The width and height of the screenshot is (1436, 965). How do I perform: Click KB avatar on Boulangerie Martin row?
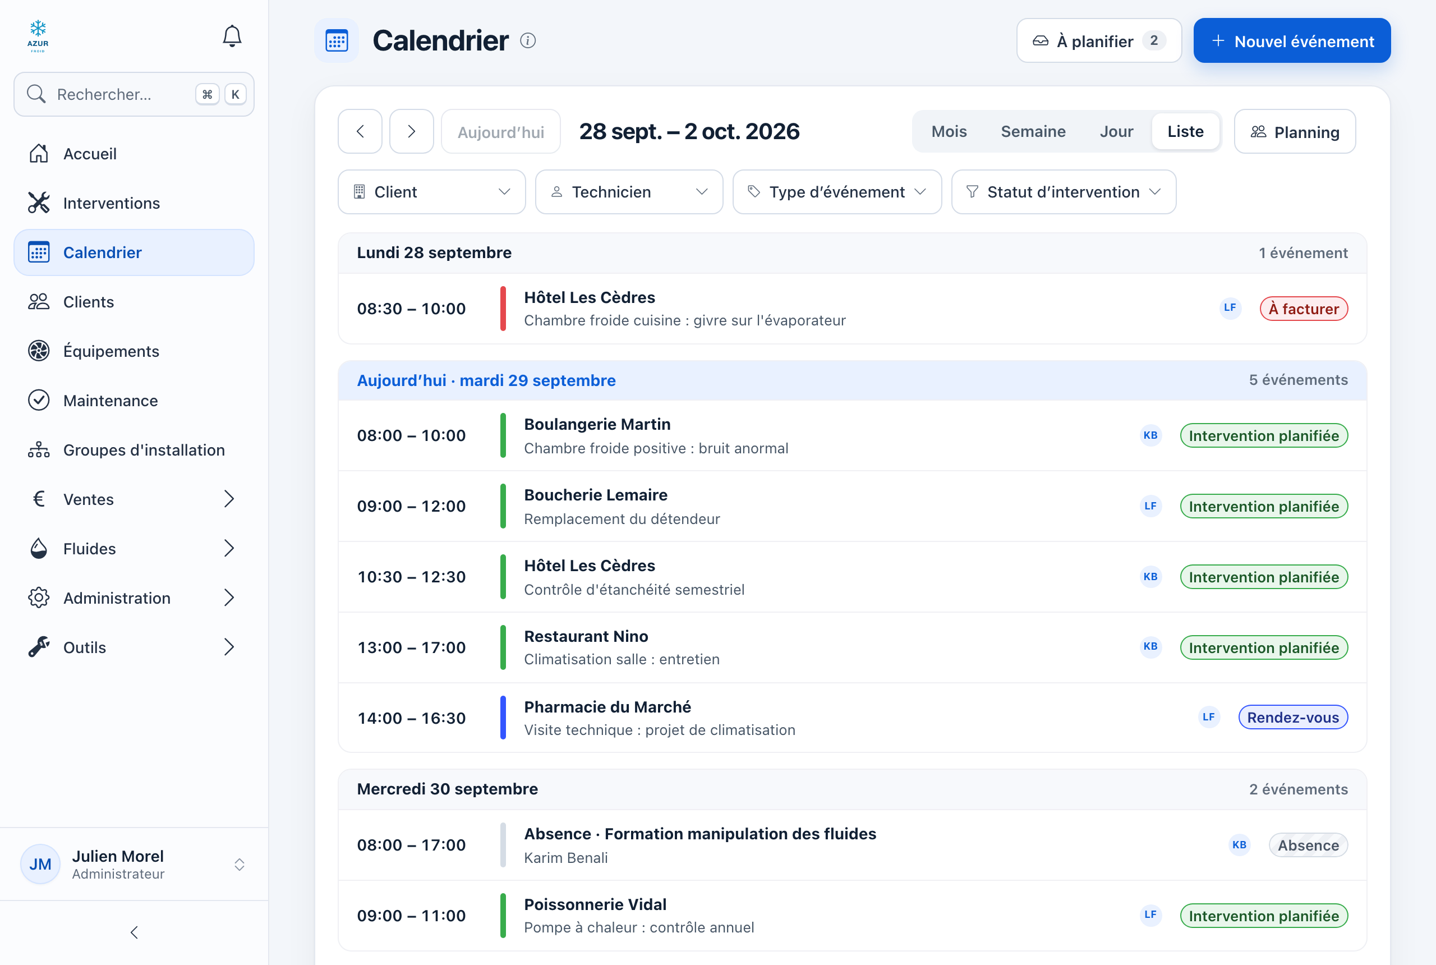coord(1150,435)
